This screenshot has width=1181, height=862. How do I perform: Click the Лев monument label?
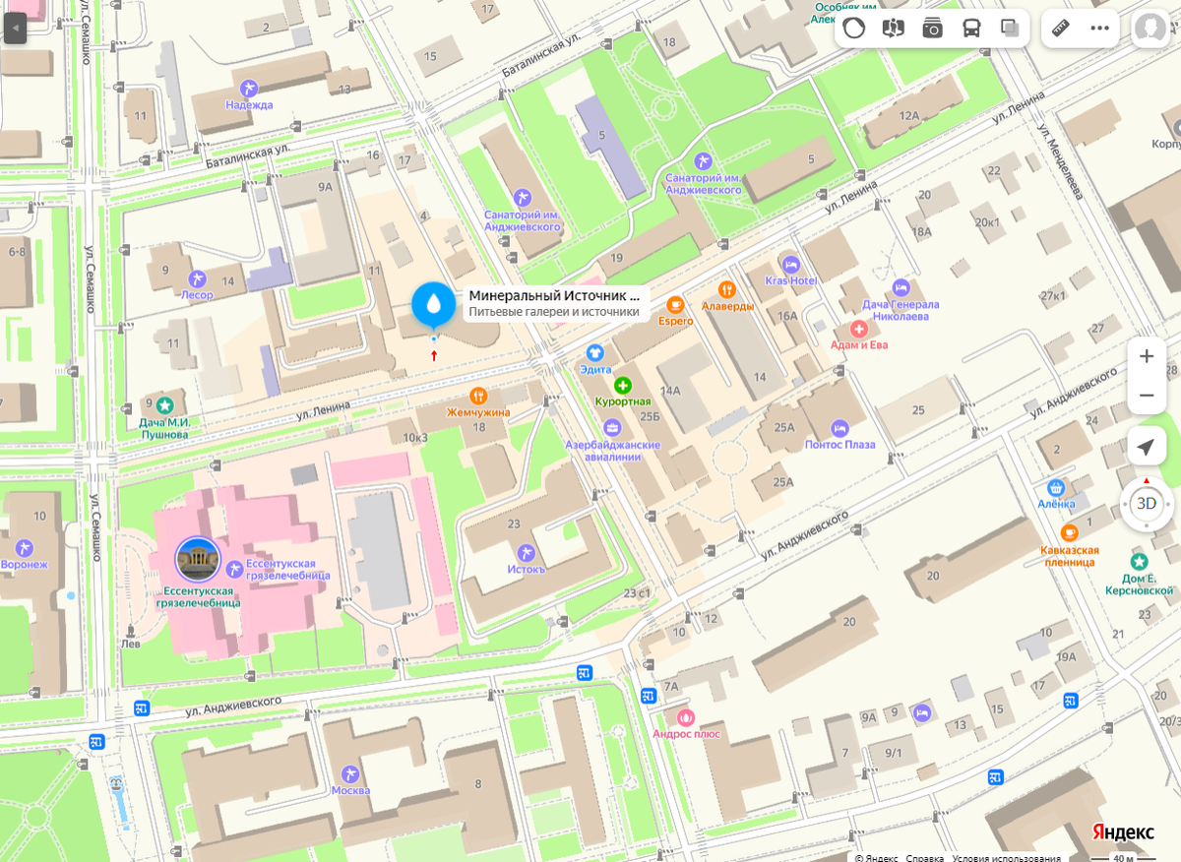coord(129,645)
